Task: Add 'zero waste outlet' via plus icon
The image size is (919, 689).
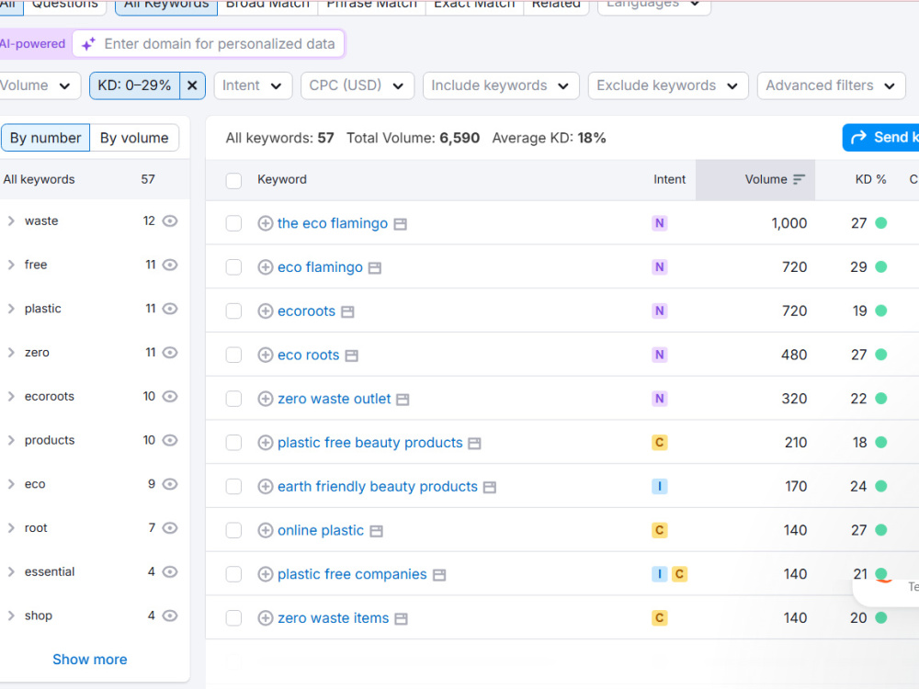Action: point(266,399)
